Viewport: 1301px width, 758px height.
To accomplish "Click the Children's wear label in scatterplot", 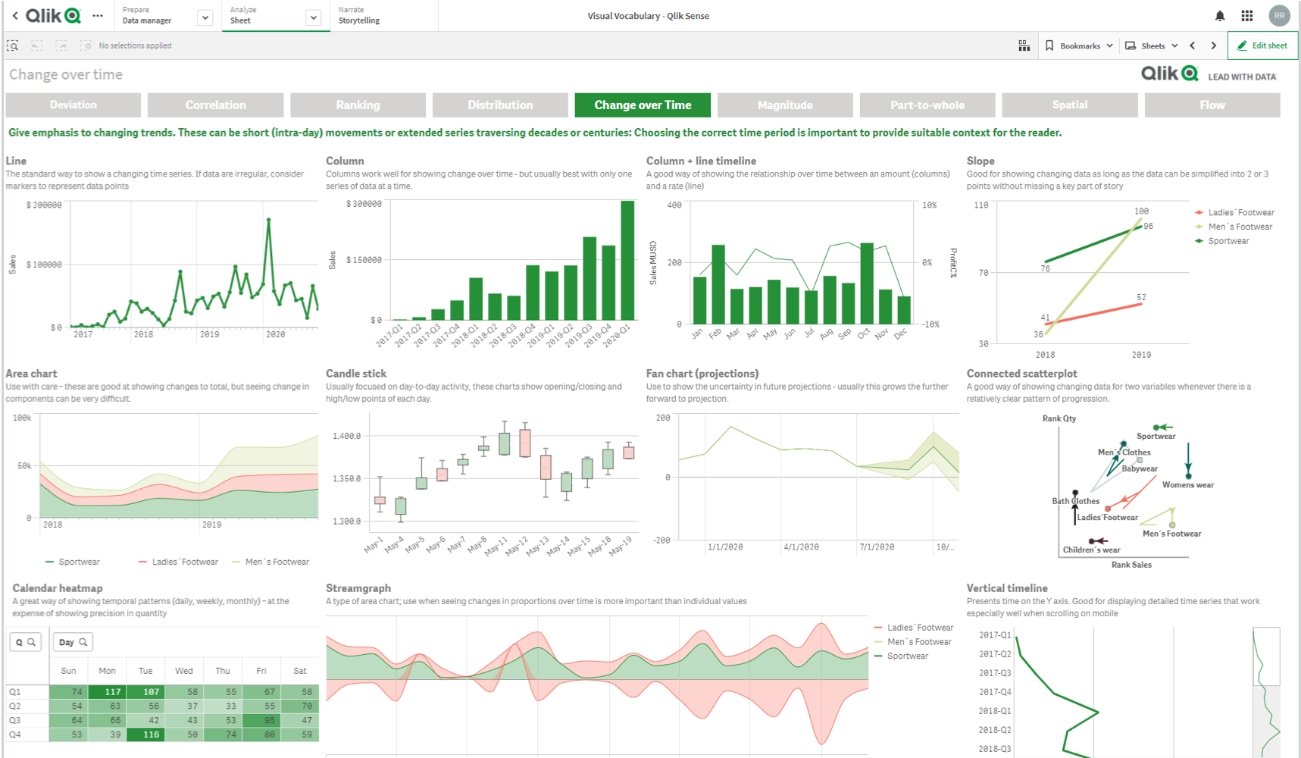I will tap(1091, 550).
